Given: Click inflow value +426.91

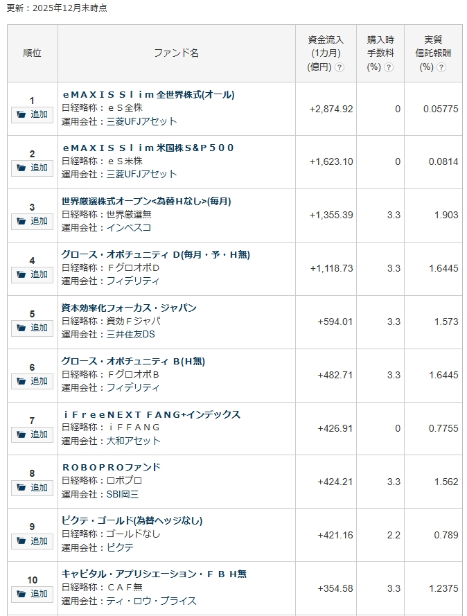Looking at the screenshot, I should (x=335, y=429).
